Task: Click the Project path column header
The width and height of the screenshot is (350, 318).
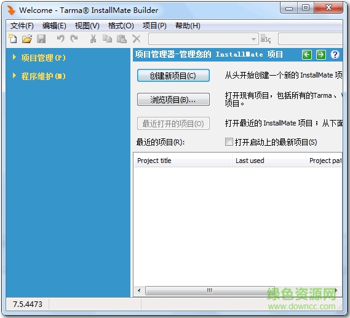Action: pyautogui.click(x=324, y=161)
